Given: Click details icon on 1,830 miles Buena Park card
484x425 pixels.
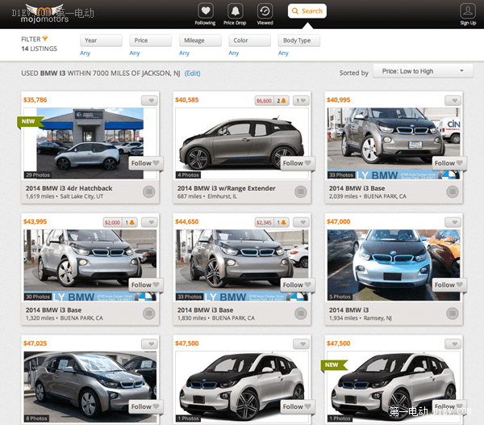Looking at the screenshot, I should tap(301, 313).
